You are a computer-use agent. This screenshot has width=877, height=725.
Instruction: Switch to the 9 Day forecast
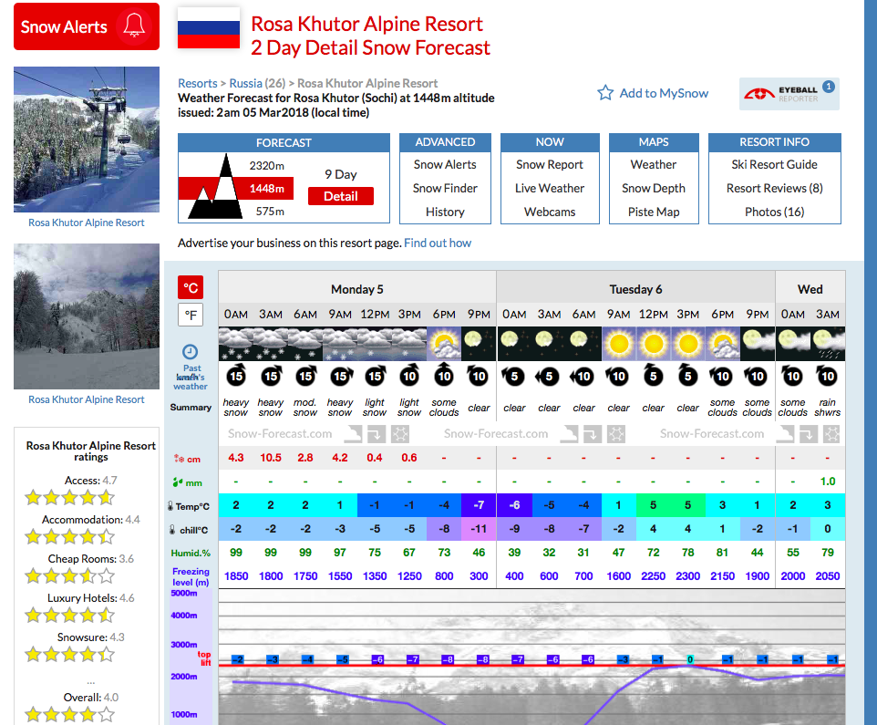coord(341,174)
